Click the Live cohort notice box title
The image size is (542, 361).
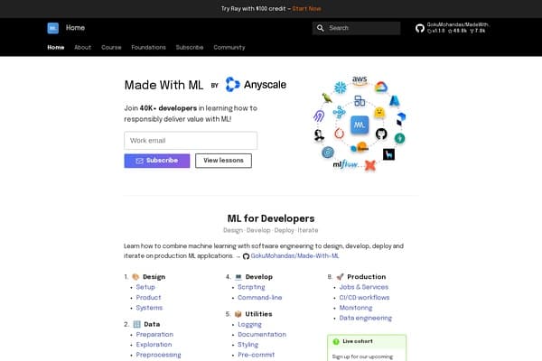[358, 341]
